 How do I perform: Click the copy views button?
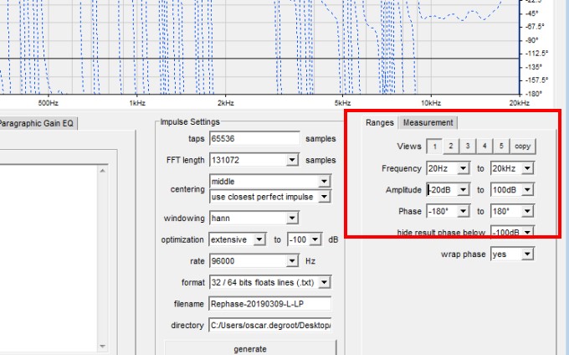point(522,146)
